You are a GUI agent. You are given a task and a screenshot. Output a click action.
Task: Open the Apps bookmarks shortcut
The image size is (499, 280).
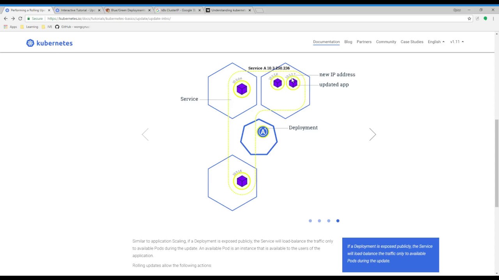(x=11, y=27)
